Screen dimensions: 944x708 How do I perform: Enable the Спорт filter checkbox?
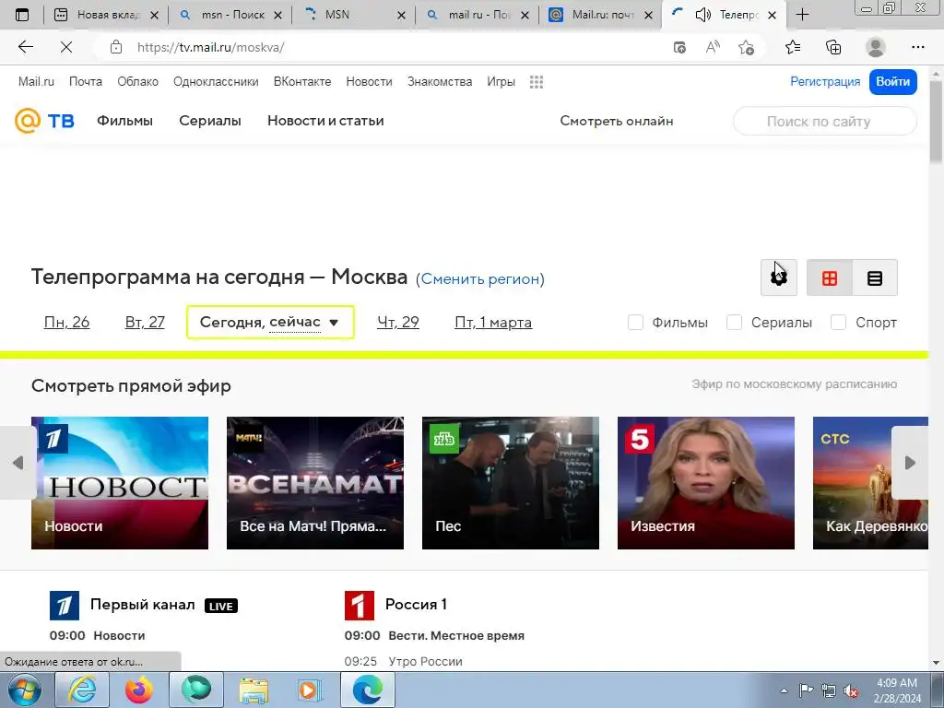point(838,322)
